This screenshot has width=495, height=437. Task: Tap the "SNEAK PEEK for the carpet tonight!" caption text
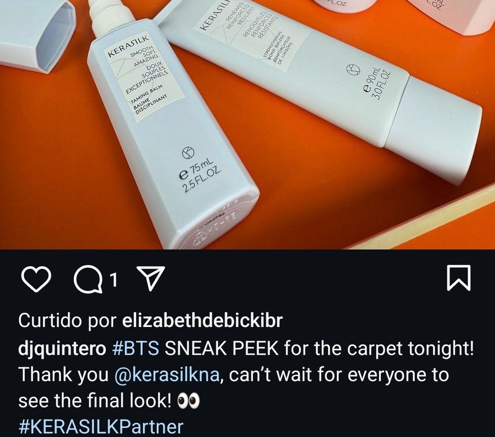319,348
